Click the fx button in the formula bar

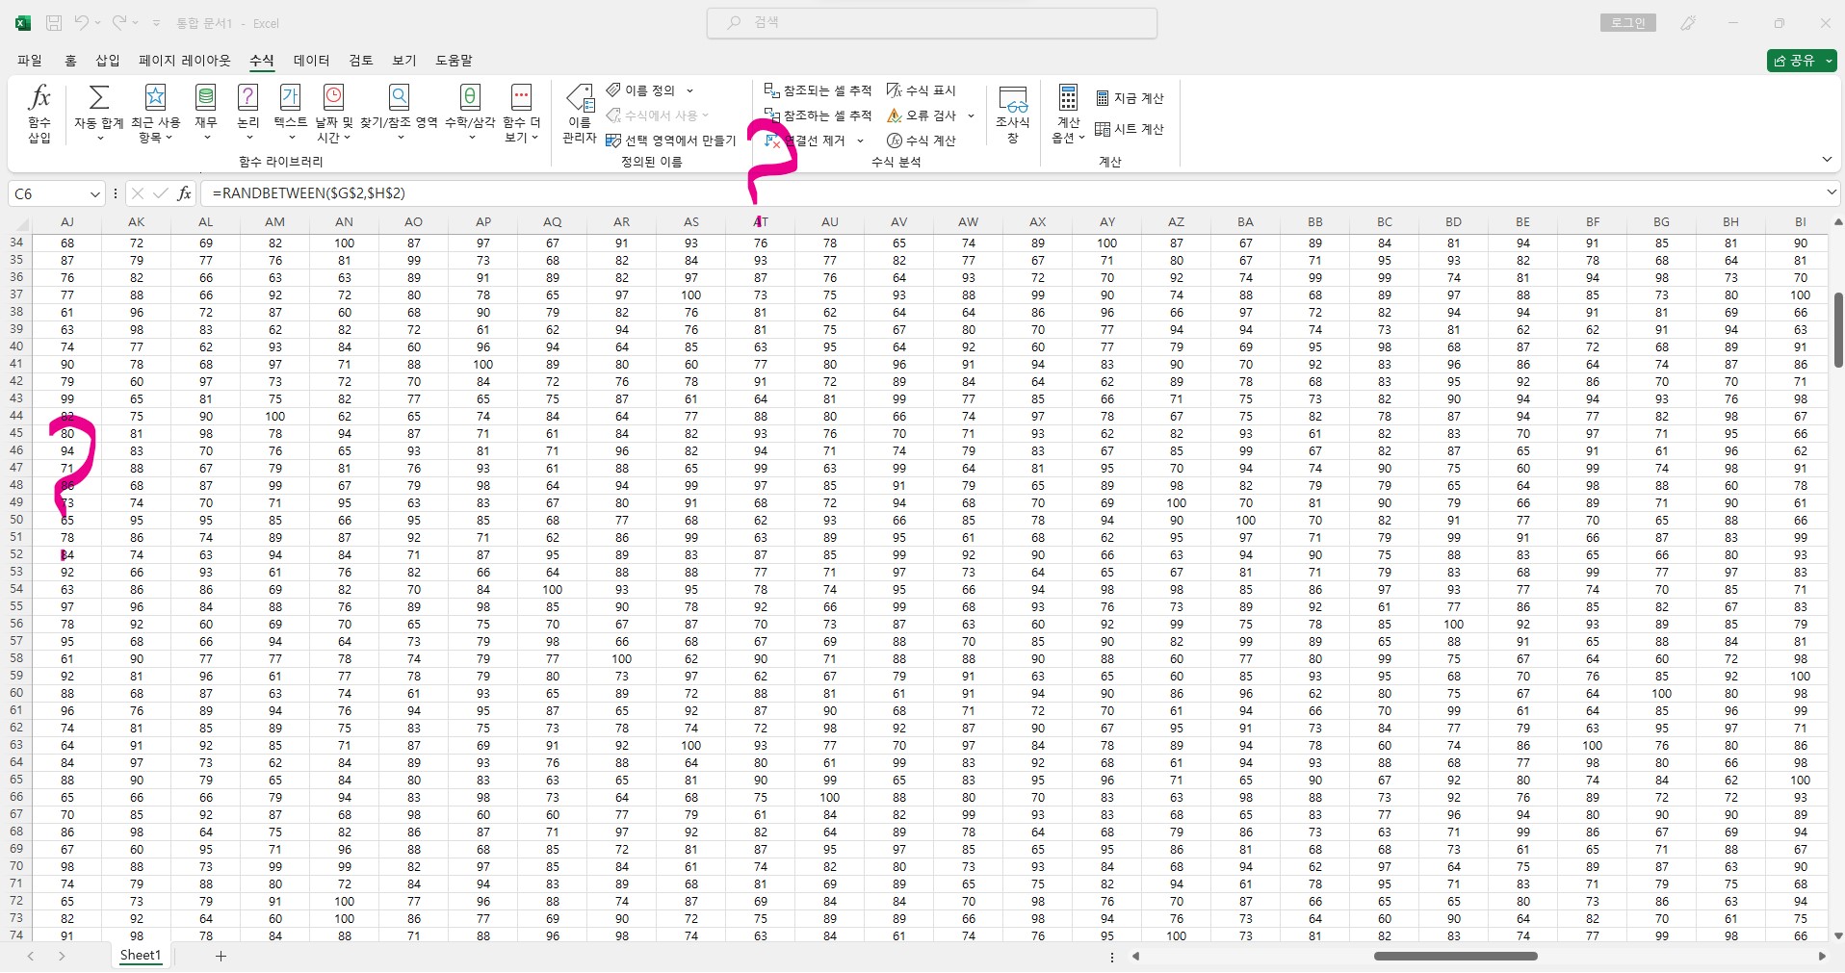click(184, 193)
